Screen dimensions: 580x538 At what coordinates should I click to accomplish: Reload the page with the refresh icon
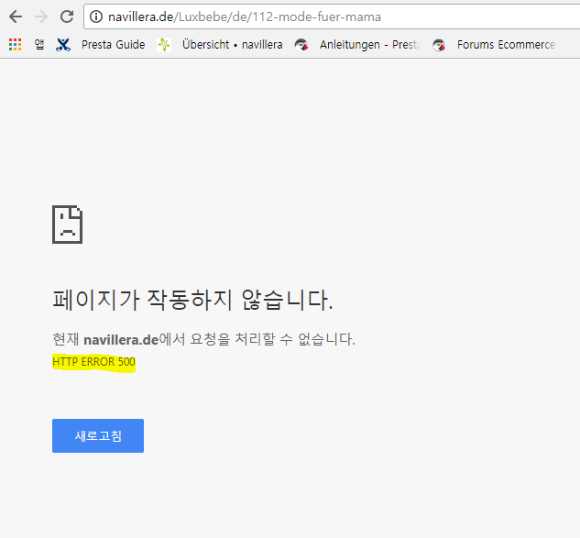coord(67,16)
